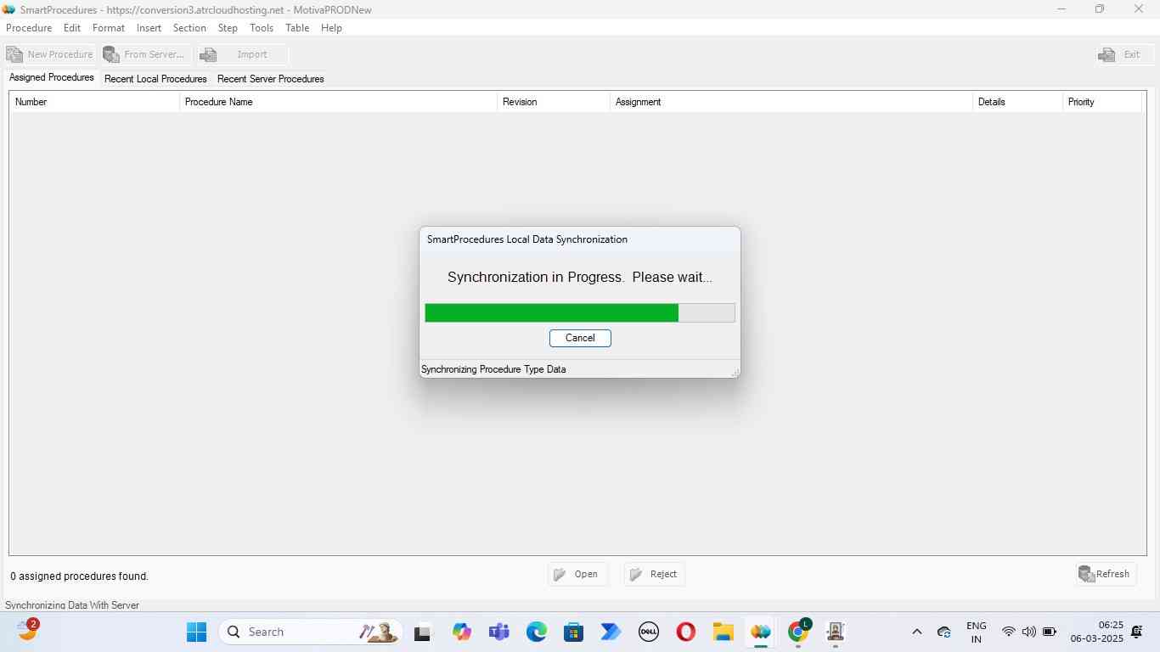Screen dimensions: 1160x652
Task: Click the green synchronization progress bar
Action: [580, 312]
